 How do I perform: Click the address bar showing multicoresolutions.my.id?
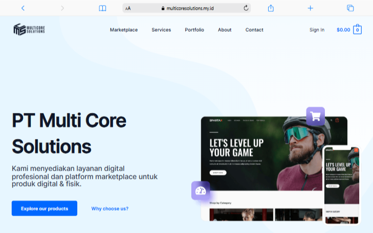point(186,8)
